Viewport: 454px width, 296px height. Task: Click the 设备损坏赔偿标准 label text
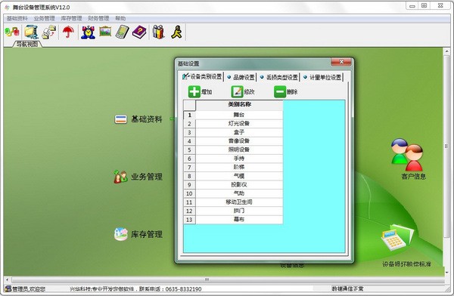pyautogui.click(x=407, y=264)
